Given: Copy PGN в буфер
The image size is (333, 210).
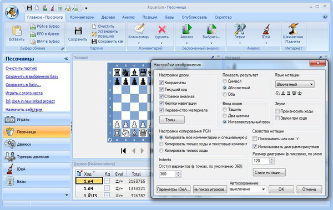Looking at the screenshot, I should pos(45,26).
